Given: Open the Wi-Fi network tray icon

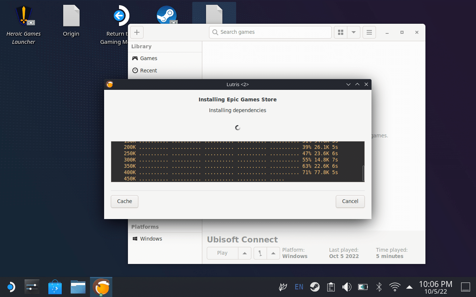Looking at the screenshot, I should pos(395,287).
